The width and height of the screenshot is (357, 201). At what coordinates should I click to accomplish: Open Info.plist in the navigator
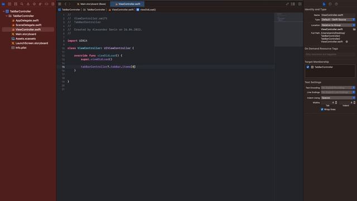click(21, 47)
